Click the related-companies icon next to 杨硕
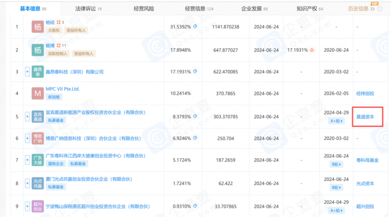The height and width of the screenshot is (217, 391). [58, 22]
